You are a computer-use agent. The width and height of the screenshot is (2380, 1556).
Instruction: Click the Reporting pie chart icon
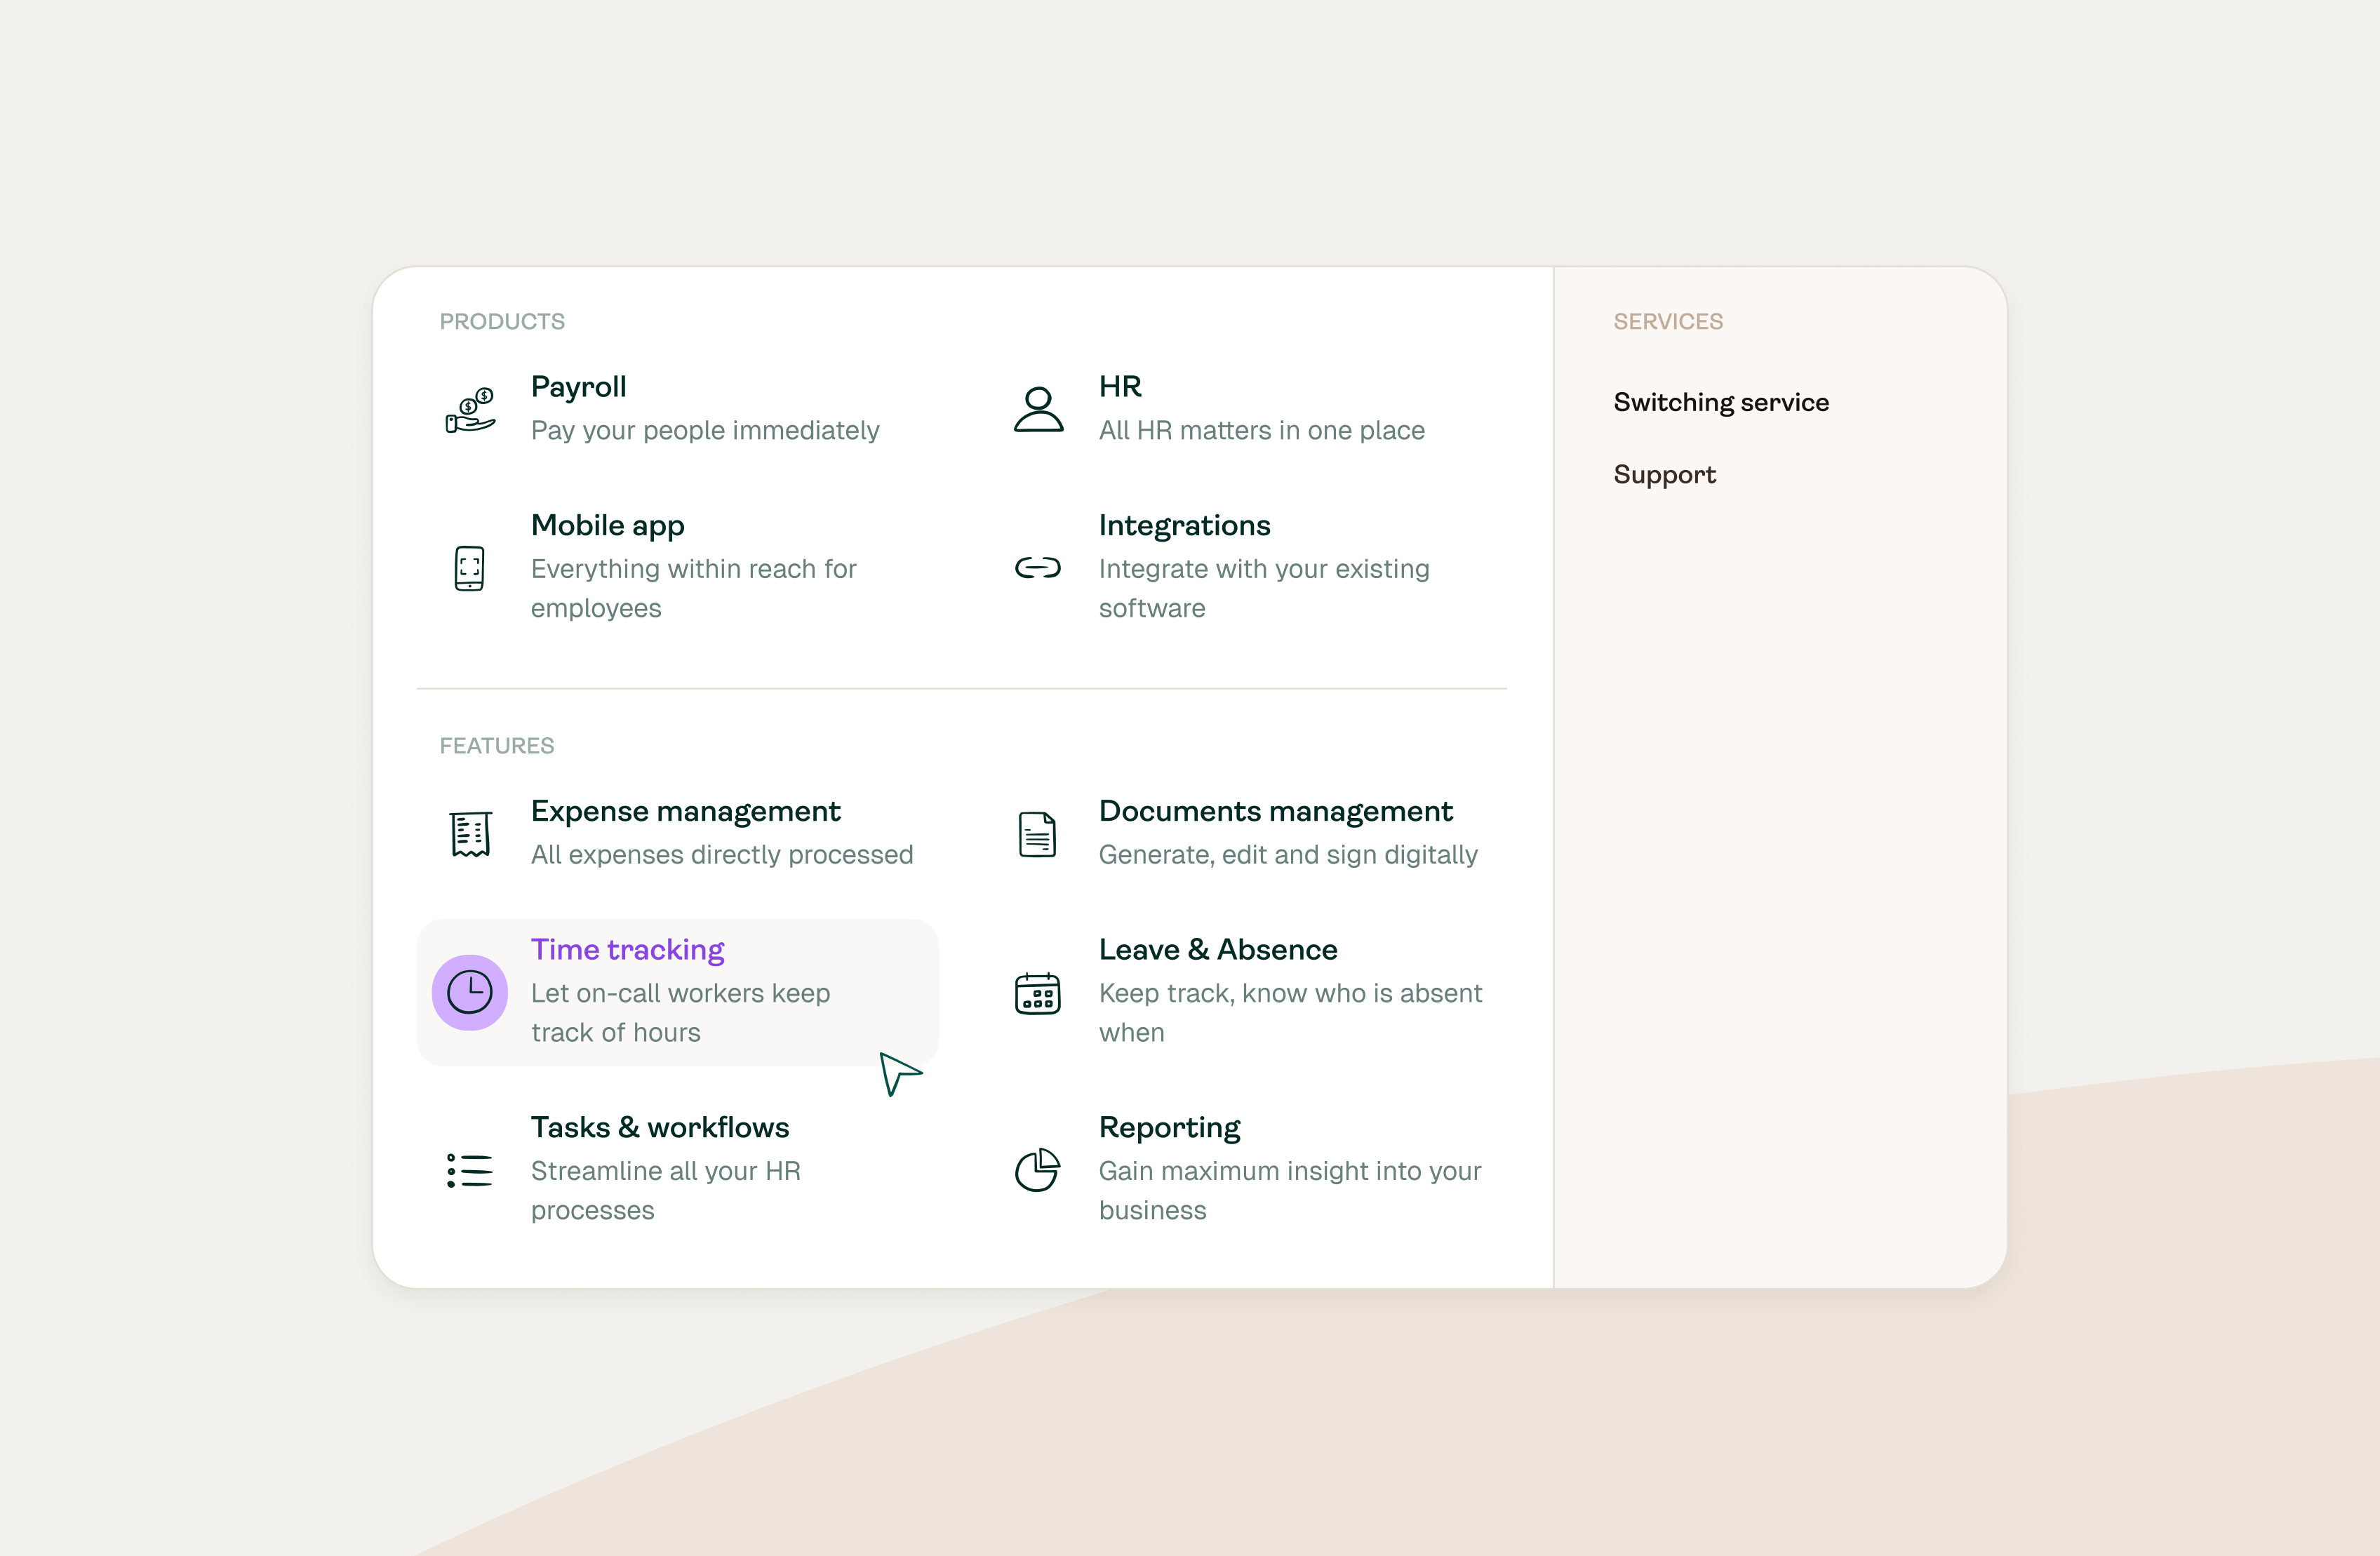1037,1170
